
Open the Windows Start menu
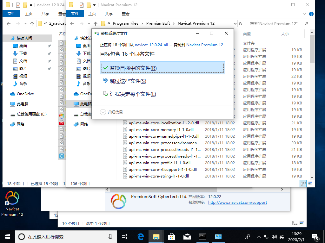[x=8, y=237]
